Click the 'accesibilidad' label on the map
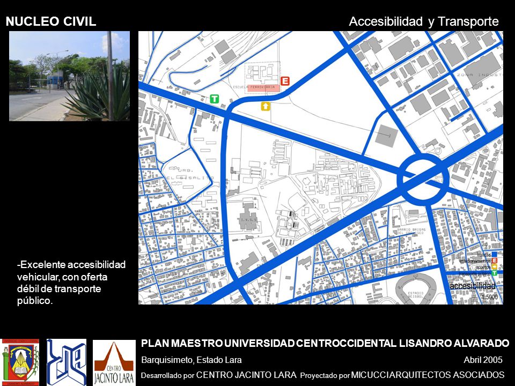 point(472,286)
